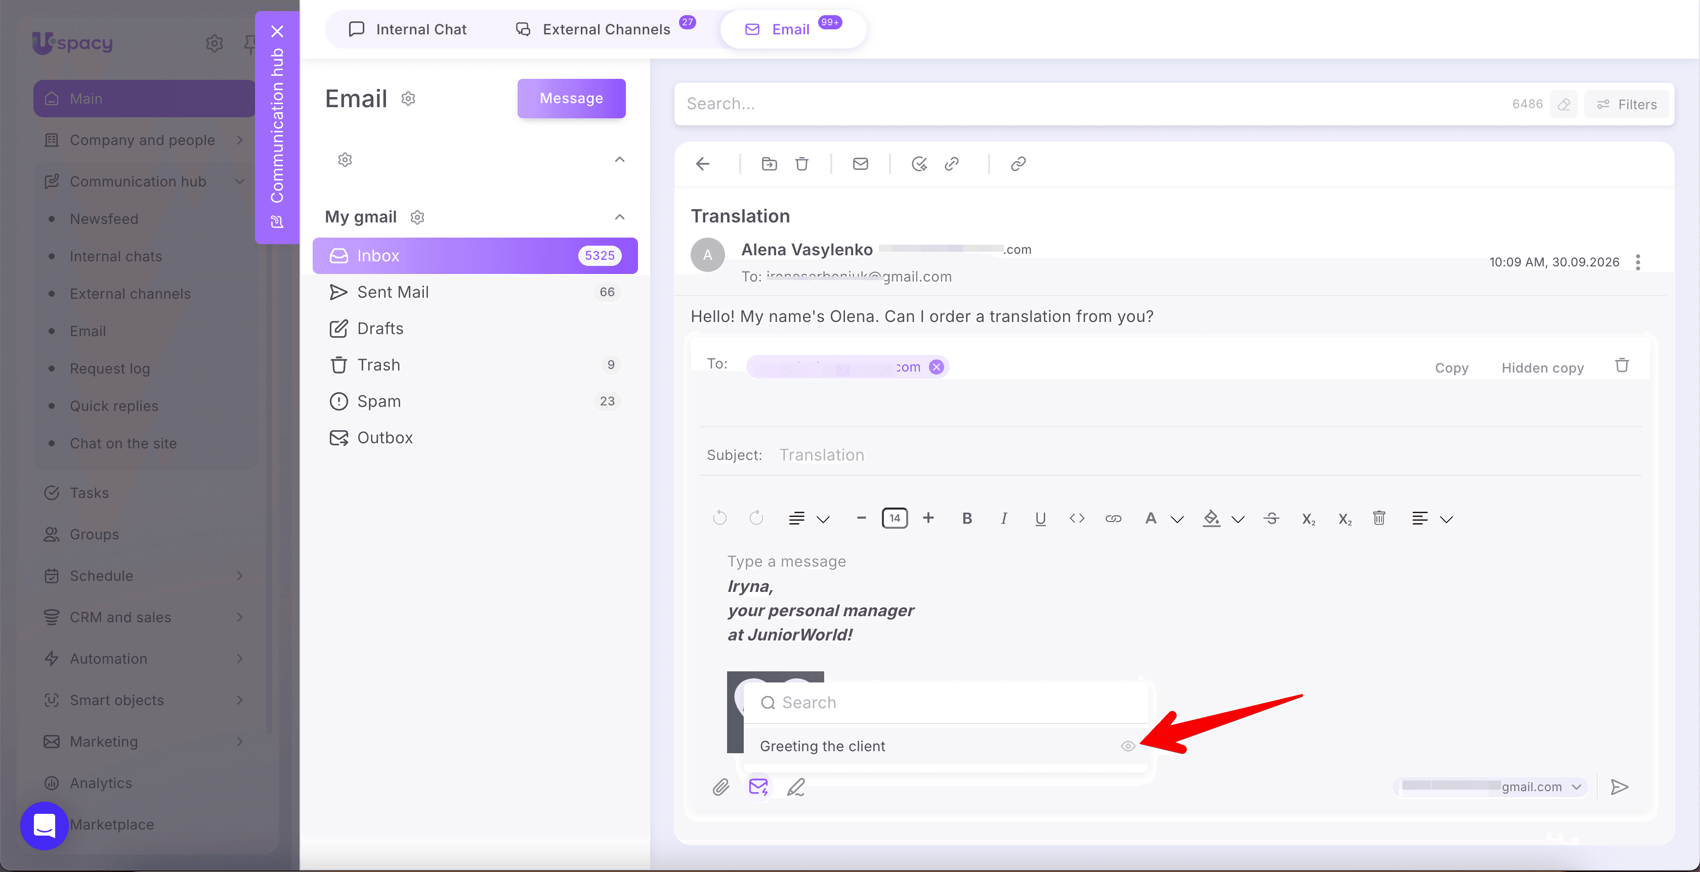Click the code block icon in editor toolbar
Screen dimensions: 1700x872
click(1077, 519)
